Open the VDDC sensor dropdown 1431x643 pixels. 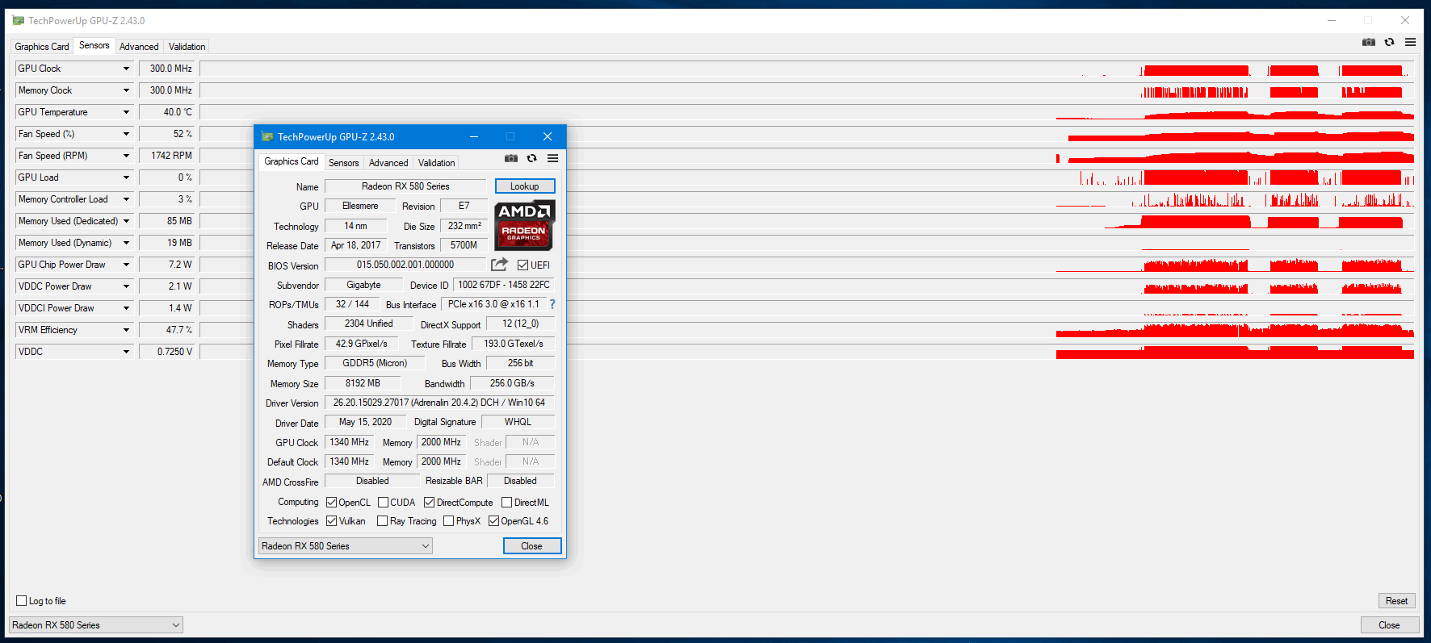point(126,352)
